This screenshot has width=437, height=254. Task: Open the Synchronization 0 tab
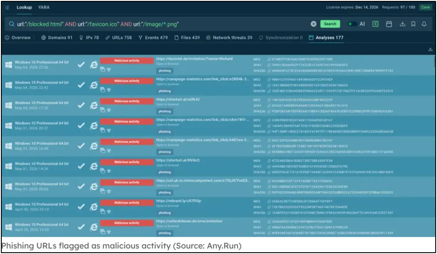(281, 38)
